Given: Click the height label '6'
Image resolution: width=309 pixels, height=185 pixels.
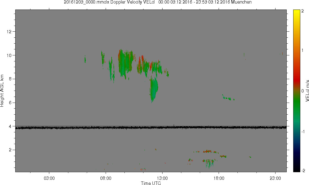Looking at the screenshot, I should [10, 103].
